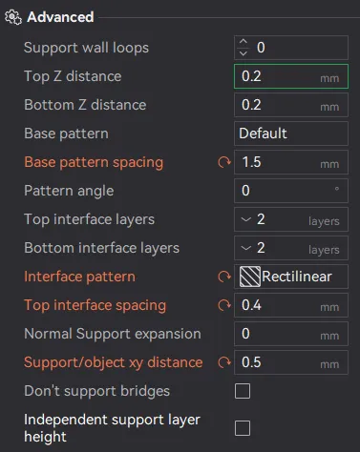Toggle Independent support layer height checkbox
Image resolution: width=360 pixels, height=452 pixels.
(x=243, y=428)
